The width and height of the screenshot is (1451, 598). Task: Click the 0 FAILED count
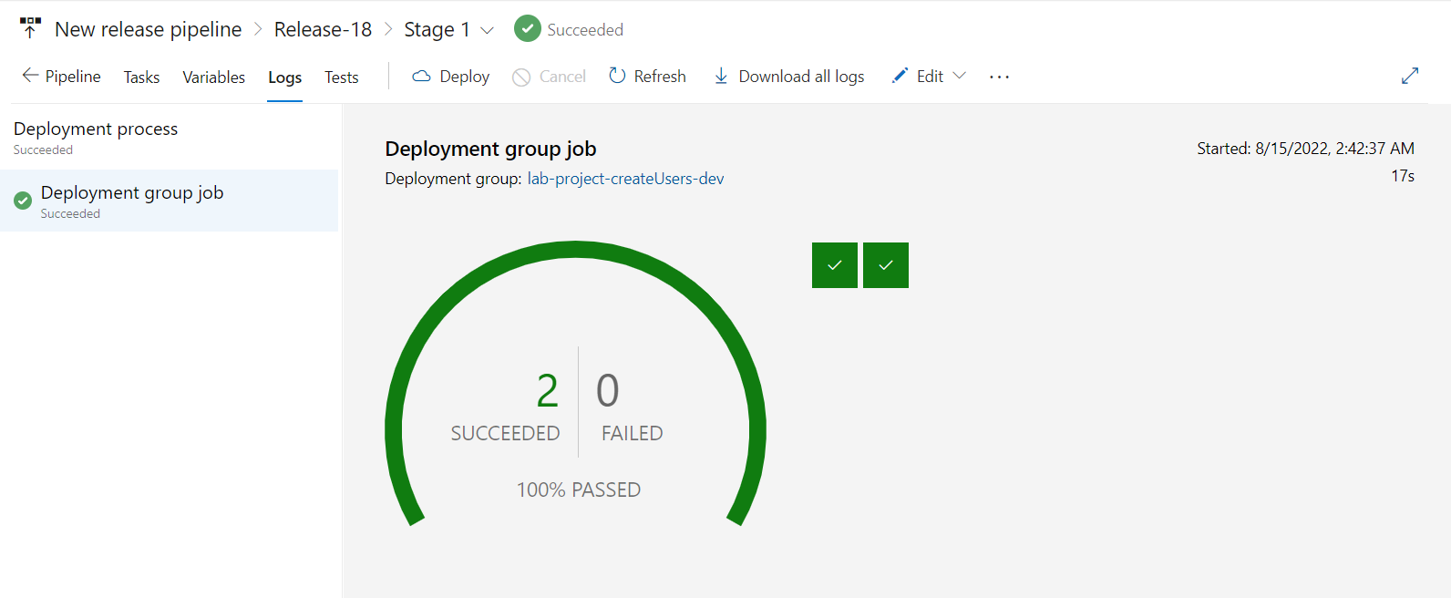[x=632, y=407]
